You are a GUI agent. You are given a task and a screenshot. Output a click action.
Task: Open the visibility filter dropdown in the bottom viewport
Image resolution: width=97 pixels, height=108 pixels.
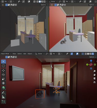68,54
